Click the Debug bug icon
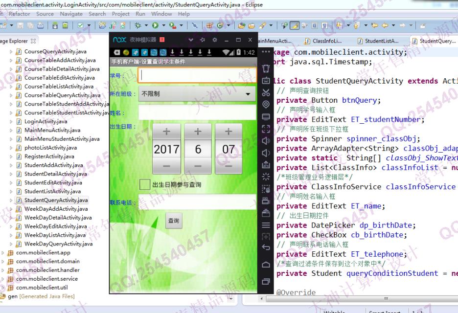The height and width of the screenshot is (313, 458). [137, 25]
